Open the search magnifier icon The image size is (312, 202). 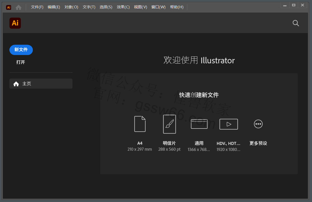296,23
